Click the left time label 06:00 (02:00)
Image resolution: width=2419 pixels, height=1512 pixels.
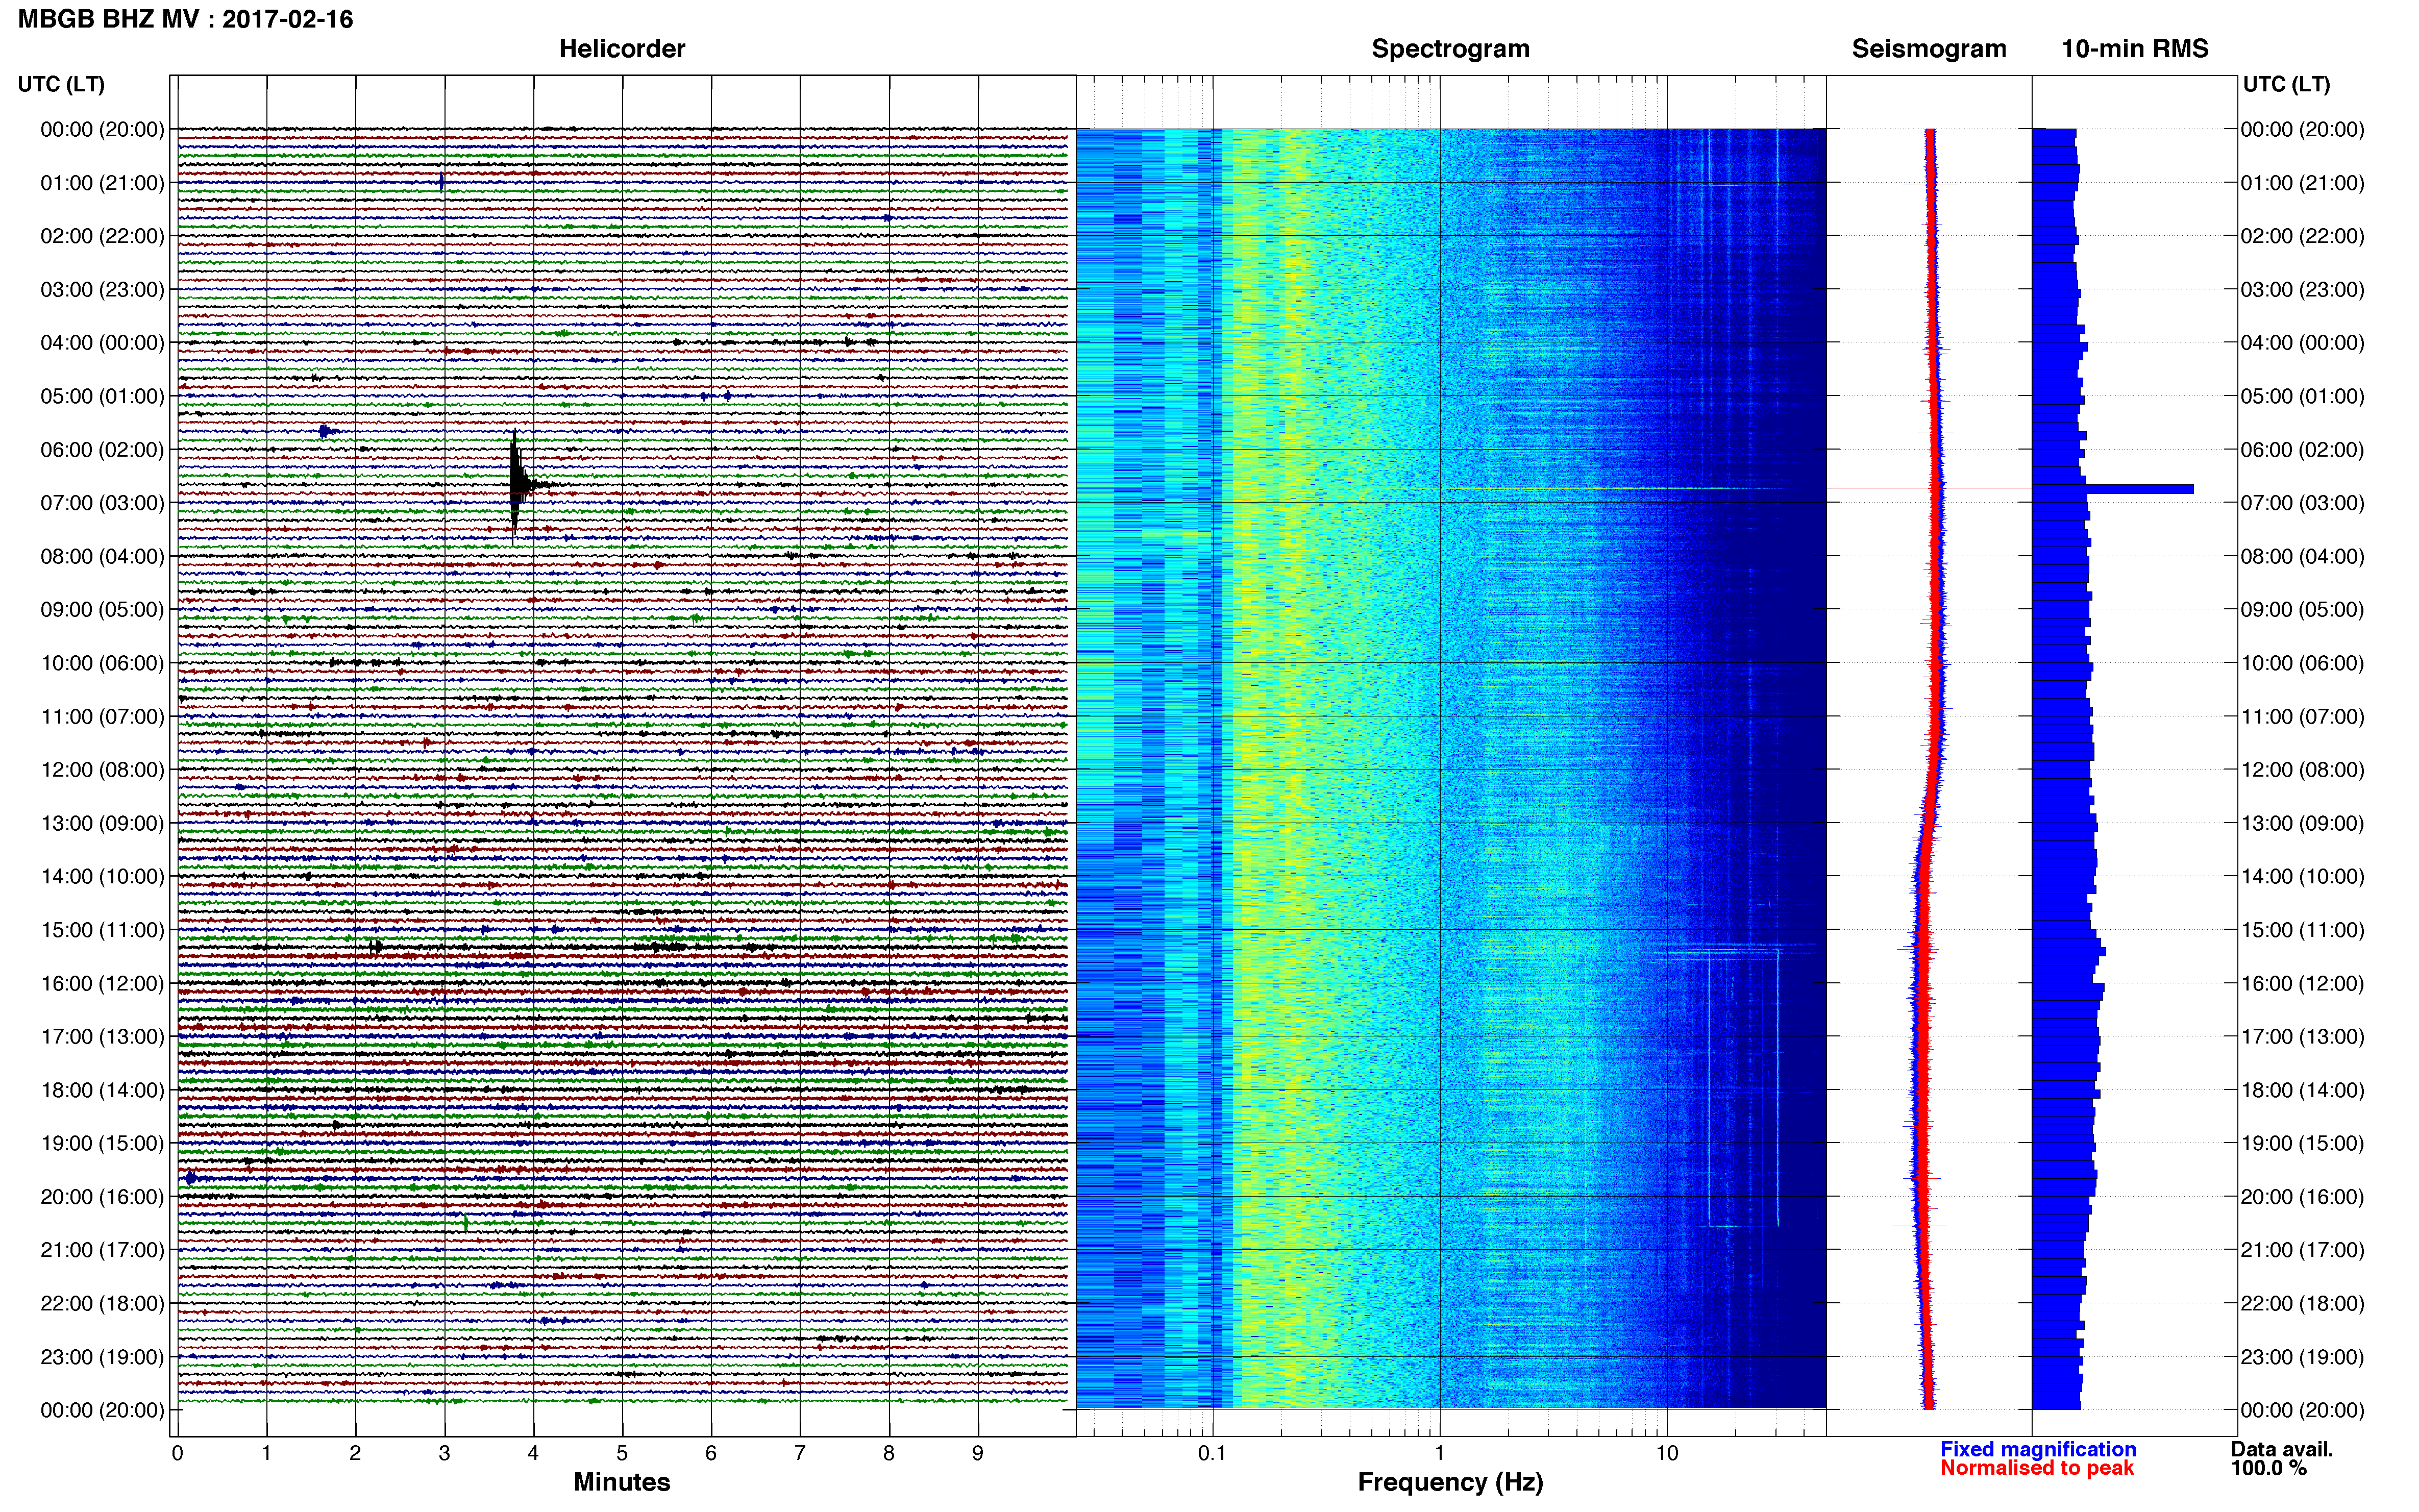(102, 450)
